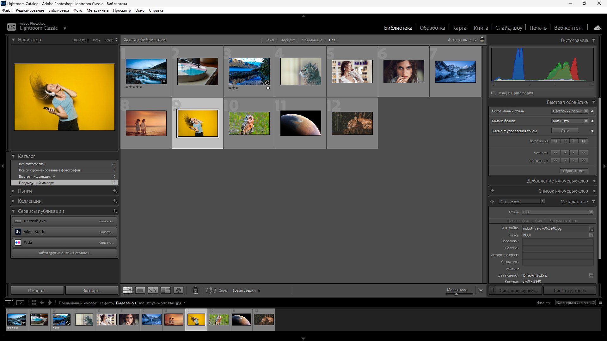Increase clarity (Четкость) by a large step
Screen dimensions: 607x341
click(583, 153)
